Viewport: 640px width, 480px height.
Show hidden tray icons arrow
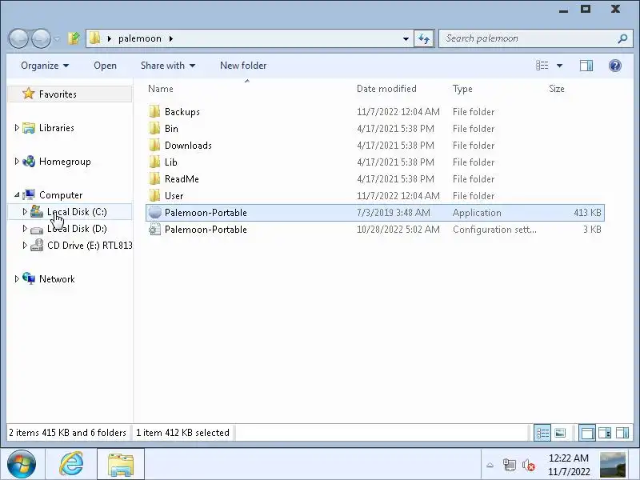tap(490, 465)
